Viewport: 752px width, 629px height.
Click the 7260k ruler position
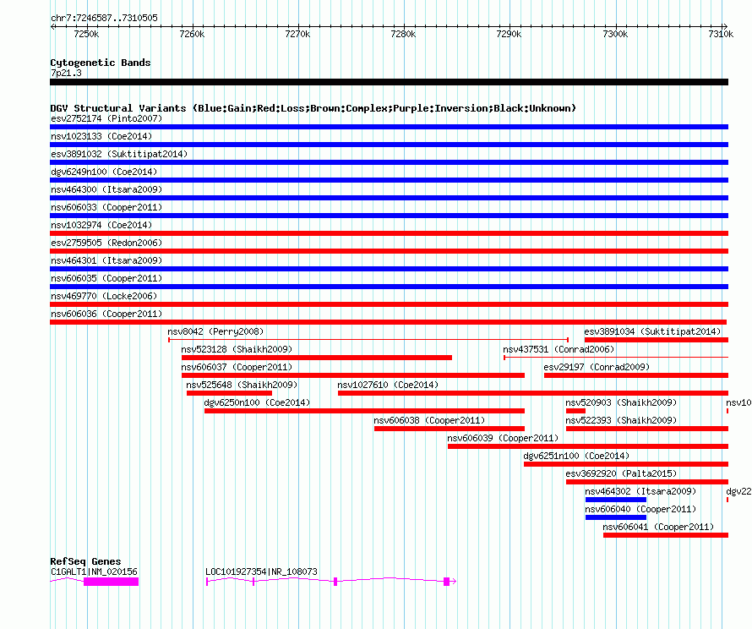point(192,34)
